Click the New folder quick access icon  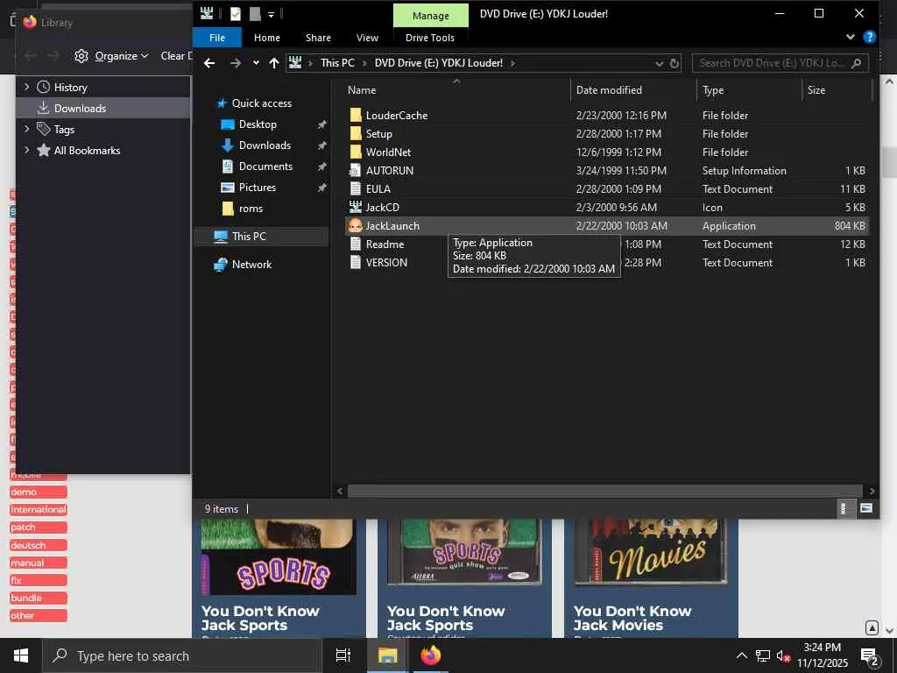coord(255,14)
